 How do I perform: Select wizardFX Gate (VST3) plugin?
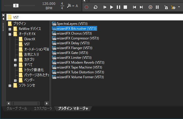72,53
